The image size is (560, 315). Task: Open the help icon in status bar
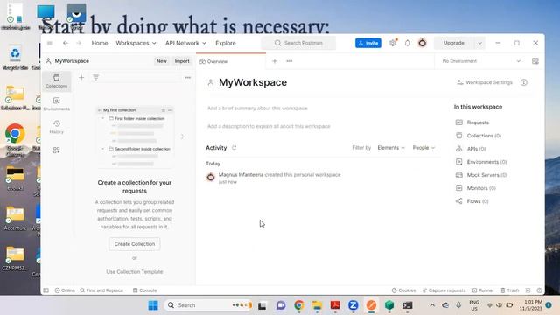click(539, 290)
